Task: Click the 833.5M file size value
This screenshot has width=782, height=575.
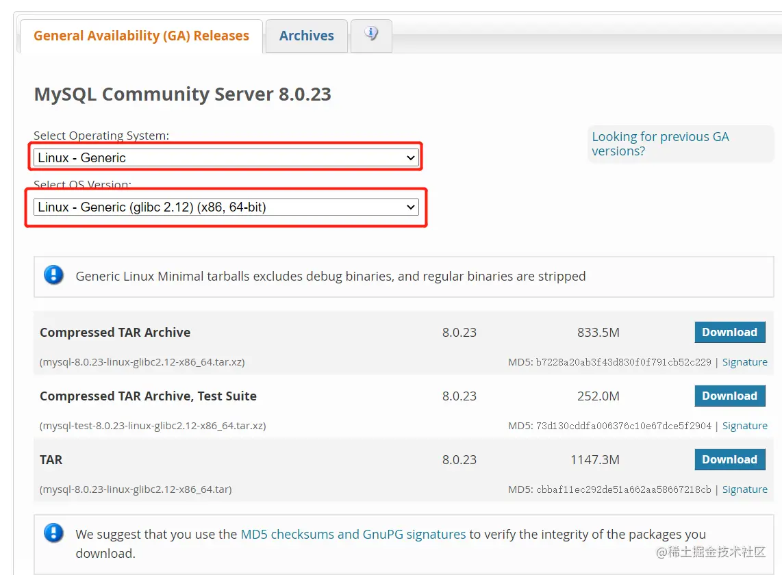Action: 598,332
